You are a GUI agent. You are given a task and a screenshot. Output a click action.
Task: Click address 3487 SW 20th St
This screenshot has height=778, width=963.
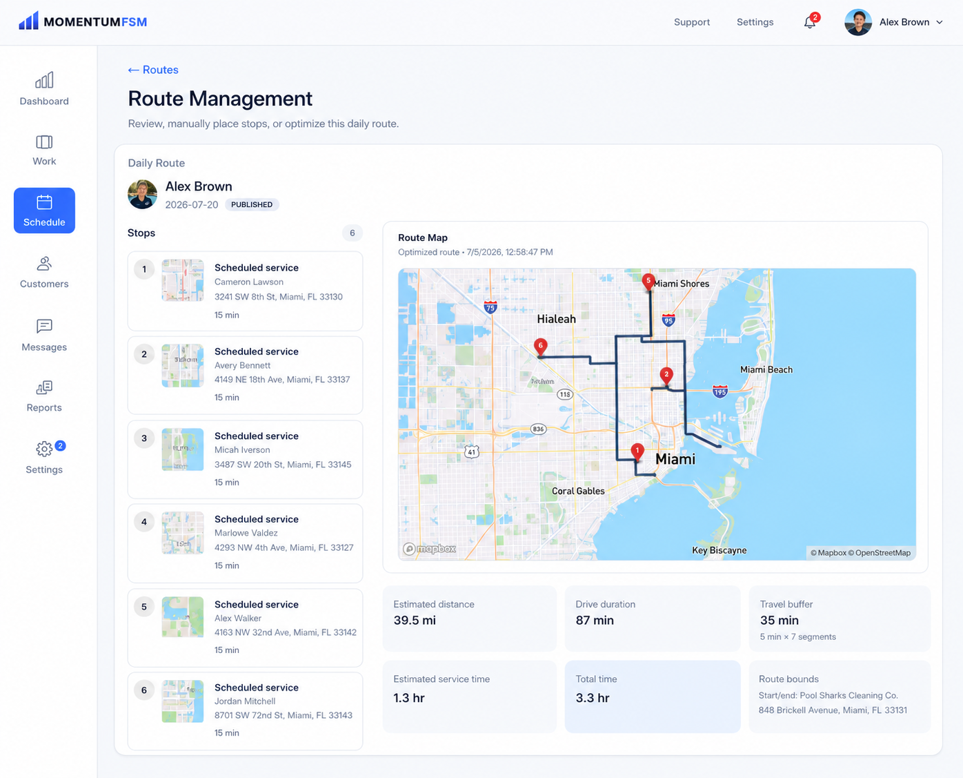point(283,465)
